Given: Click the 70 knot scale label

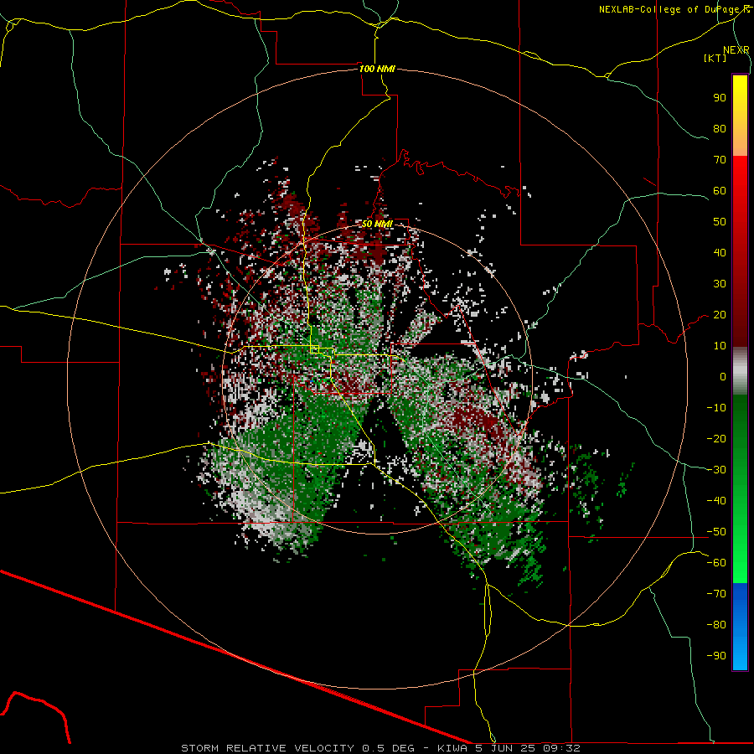Looking at the screenshot, I should pyautogui.click(x=720, y=160).
